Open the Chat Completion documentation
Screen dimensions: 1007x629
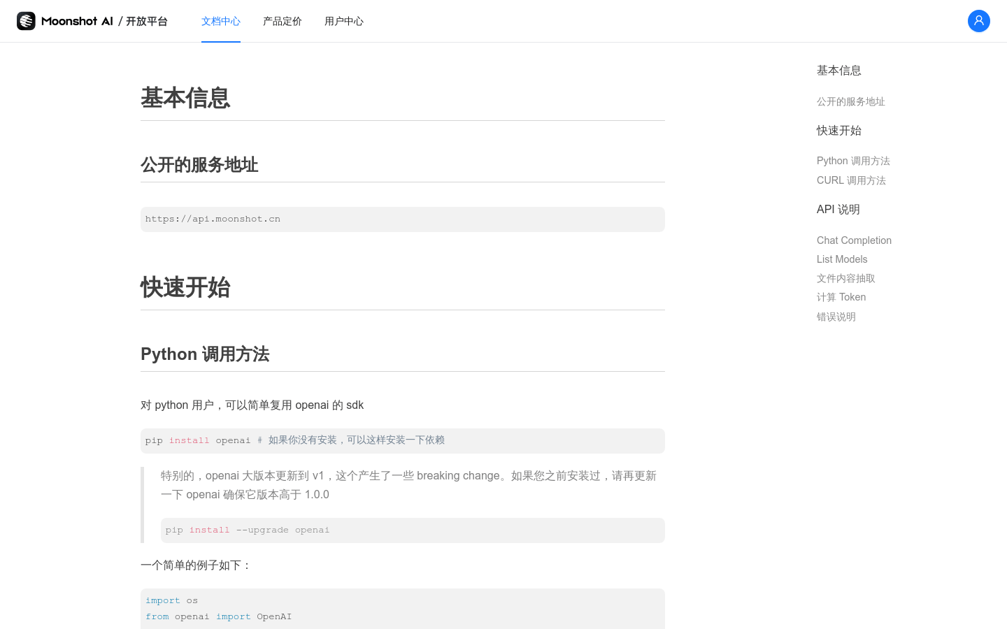pos(854,240)
